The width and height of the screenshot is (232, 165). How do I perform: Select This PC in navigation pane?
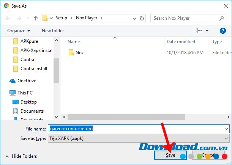[25, 93]
